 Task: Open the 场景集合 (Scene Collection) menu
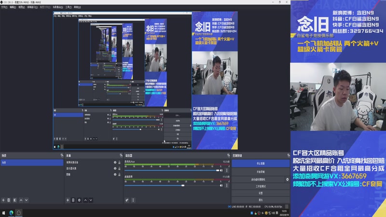[58, 7]
